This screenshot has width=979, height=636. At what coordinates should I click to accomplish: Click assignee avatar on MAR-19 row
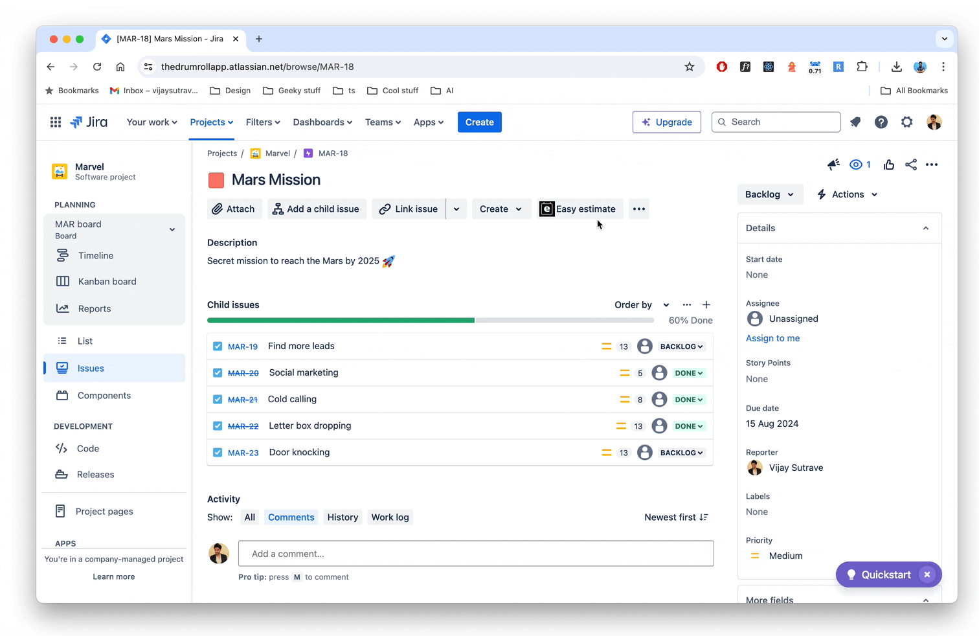point(645,346)
